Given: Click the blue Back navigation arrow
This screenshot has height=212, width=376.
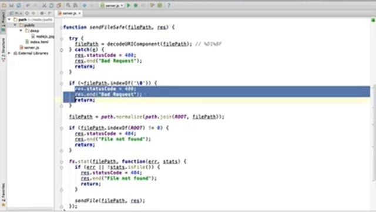Looking at the screenshot, I should coord(85,5).
